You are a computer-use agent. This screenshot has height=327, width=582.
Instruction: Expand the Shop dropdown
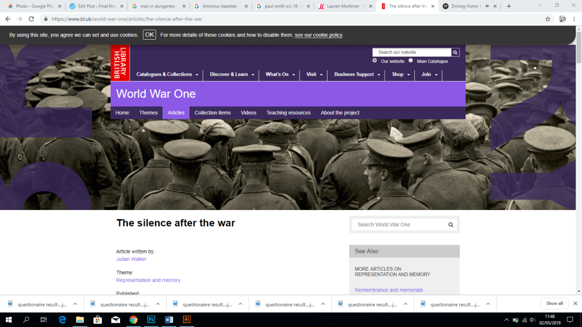tap(399, 75)
